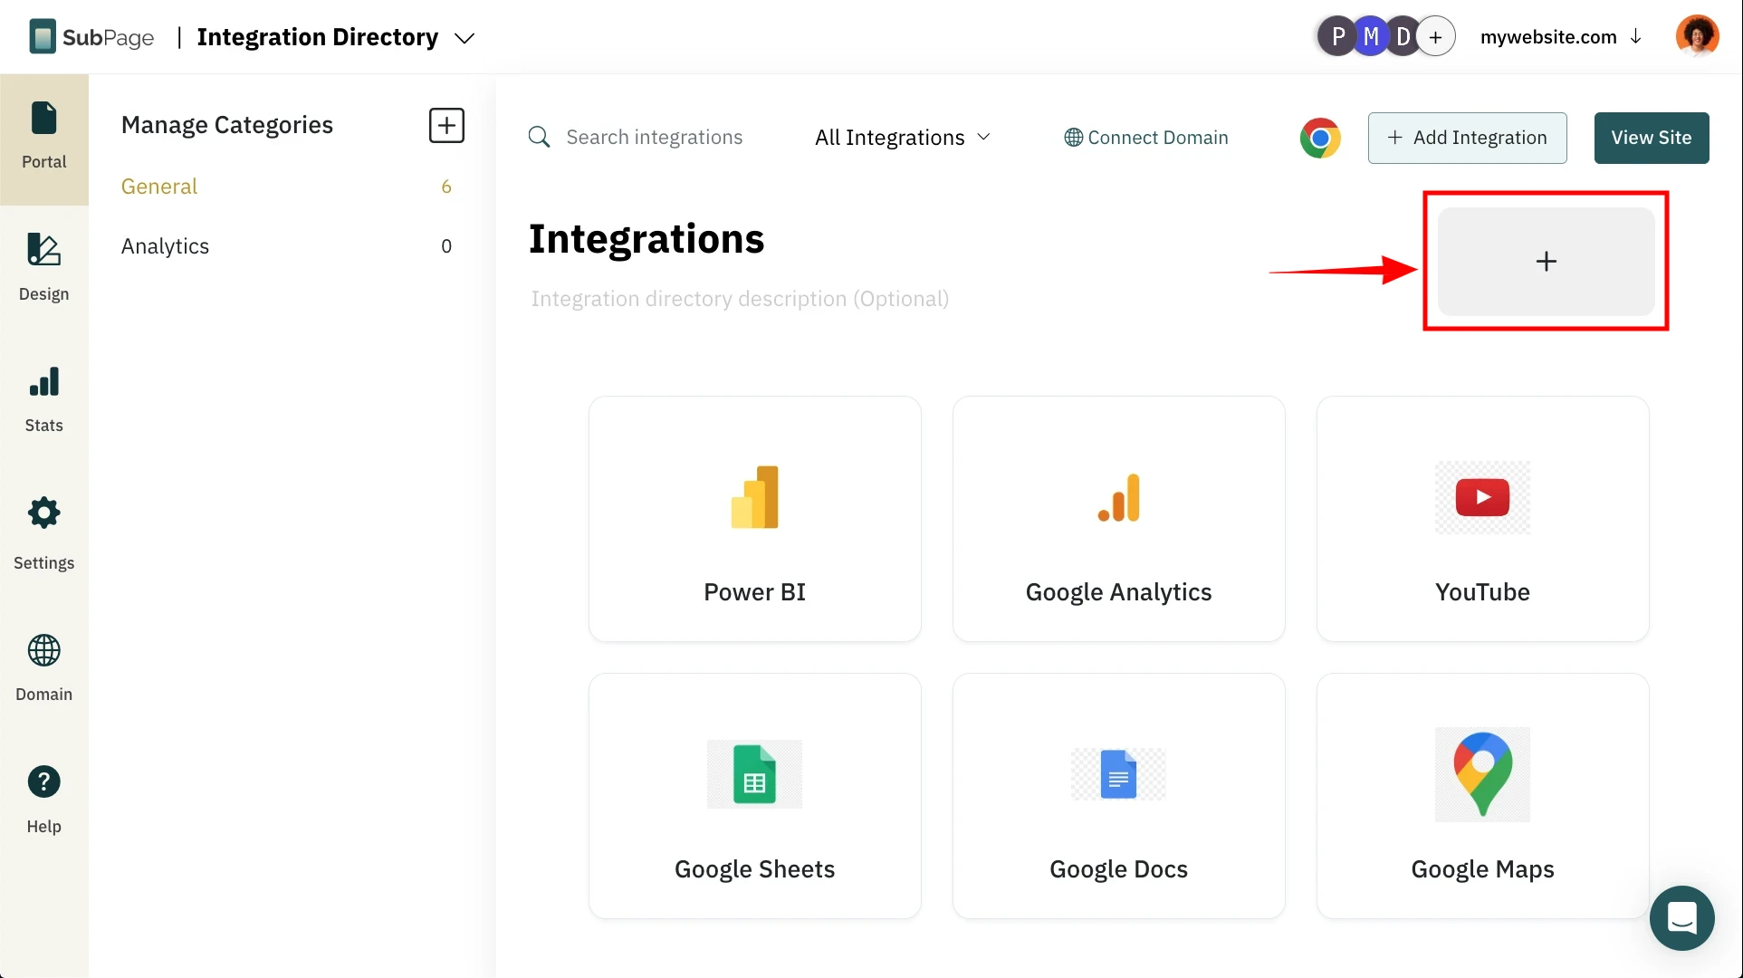Expand the mywebsite.com domain menu

pyautogui.click(x=1561, y=37)
